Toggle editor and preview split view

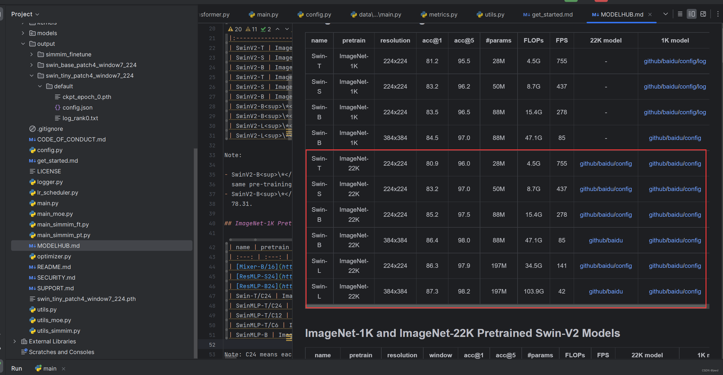[x=691, y=14]
